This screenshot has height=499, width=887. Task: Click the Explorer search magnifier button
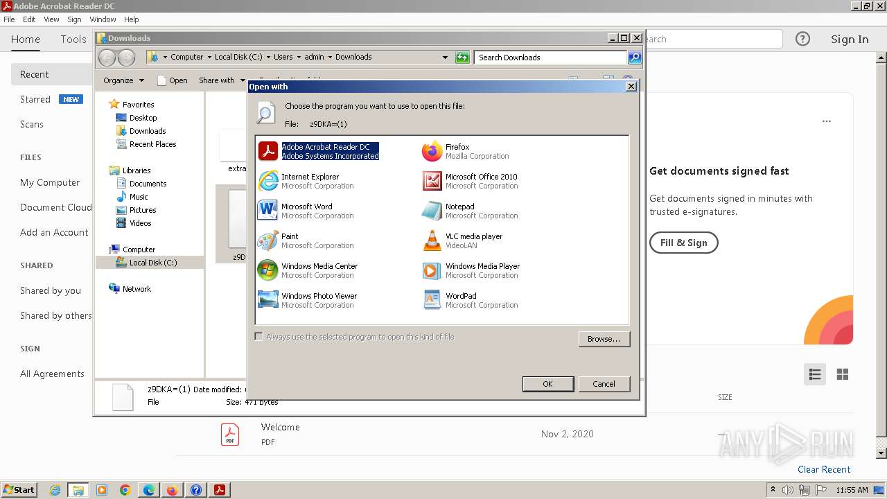(635, 58)
